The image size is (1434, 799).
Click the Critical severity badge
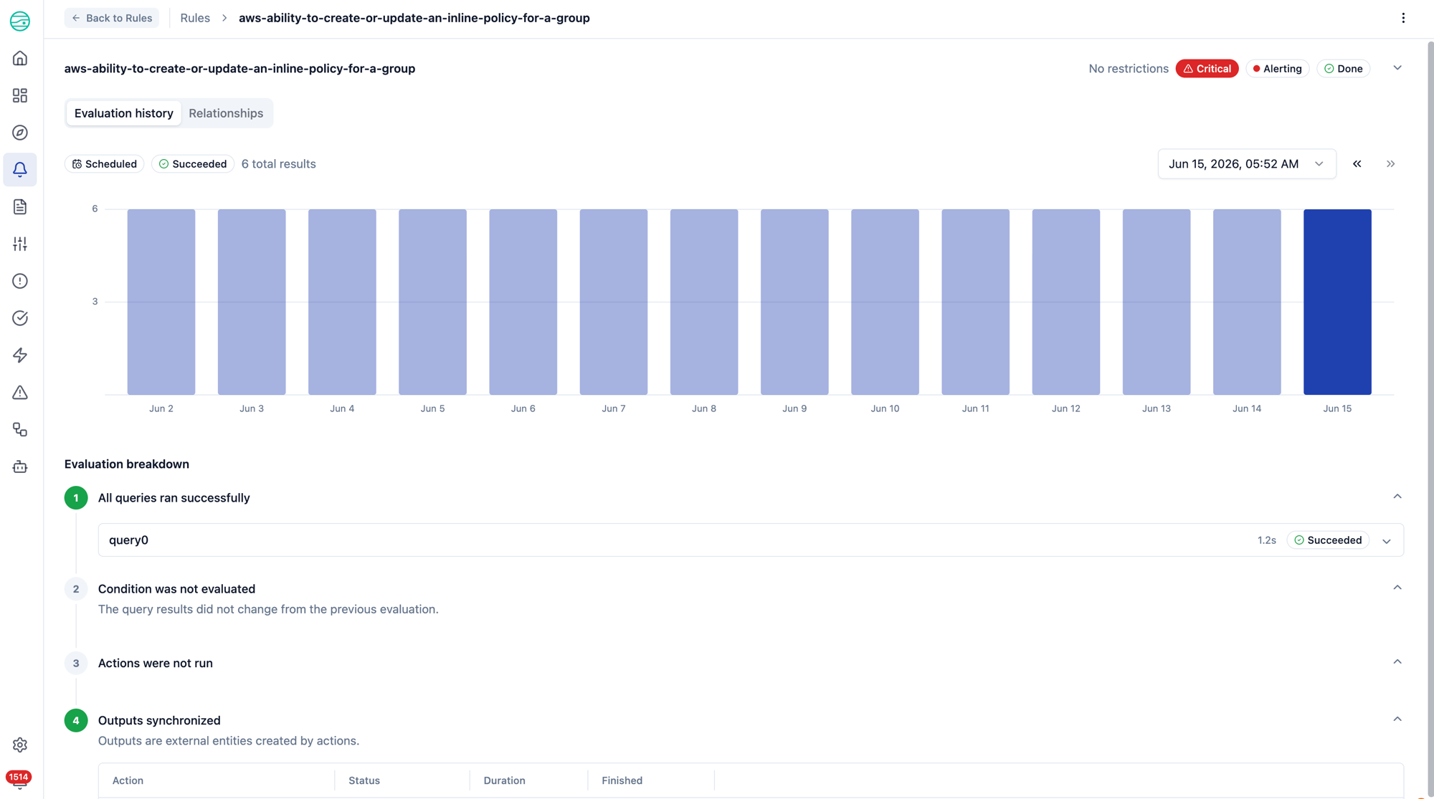coord(1207,69)
